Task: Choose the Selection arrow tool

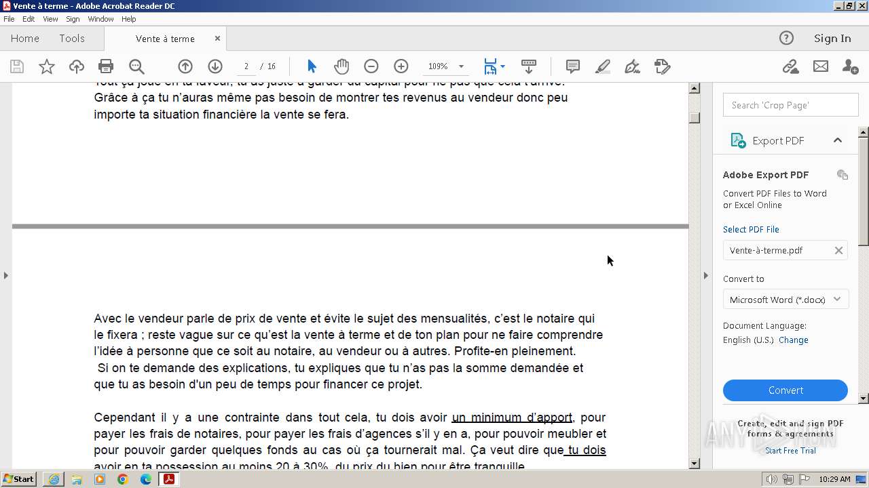Action: [312, 66]
